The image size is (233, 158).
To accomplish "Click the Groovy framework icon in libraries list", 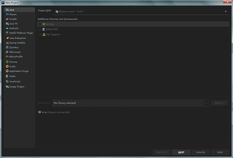I will [43, 24].
